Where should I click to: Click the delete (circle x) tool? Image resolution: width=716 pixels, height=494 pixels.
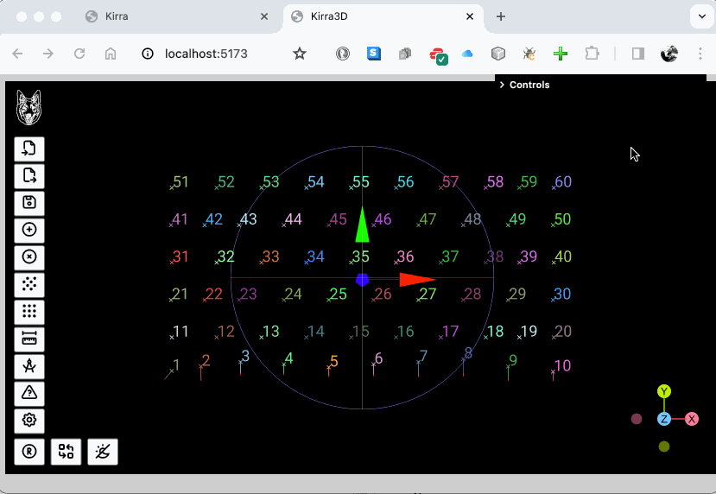click(29, 257)
